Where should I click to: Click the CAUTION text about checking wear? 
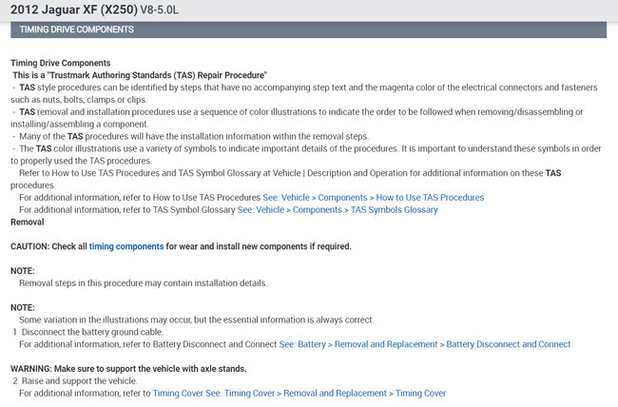[x=181, y=246]
